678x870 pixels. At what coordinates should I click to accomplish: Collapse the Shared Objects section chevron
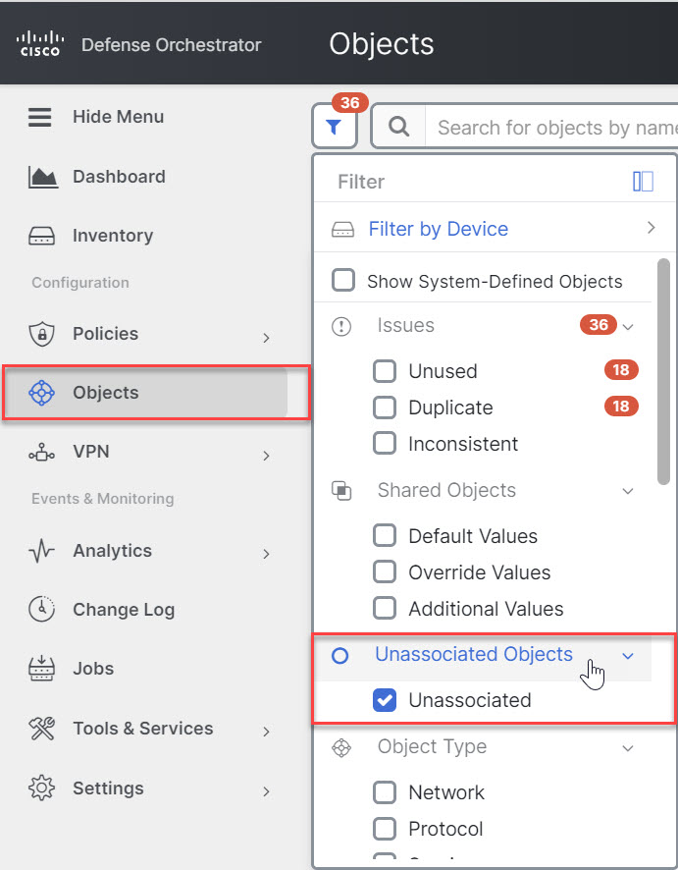[629, 491]
